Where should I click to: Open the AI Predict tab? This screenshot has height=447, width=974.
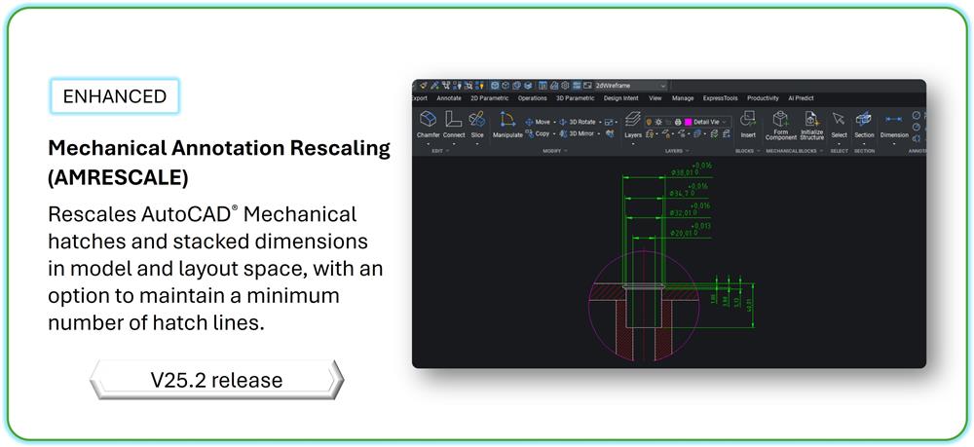[x=801, y=98]
